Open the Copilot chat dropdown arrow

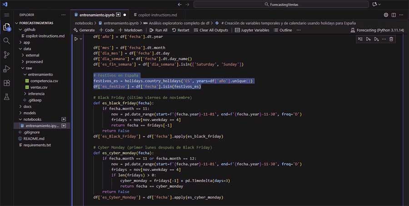pyautogui.click(x=379, y=5)
